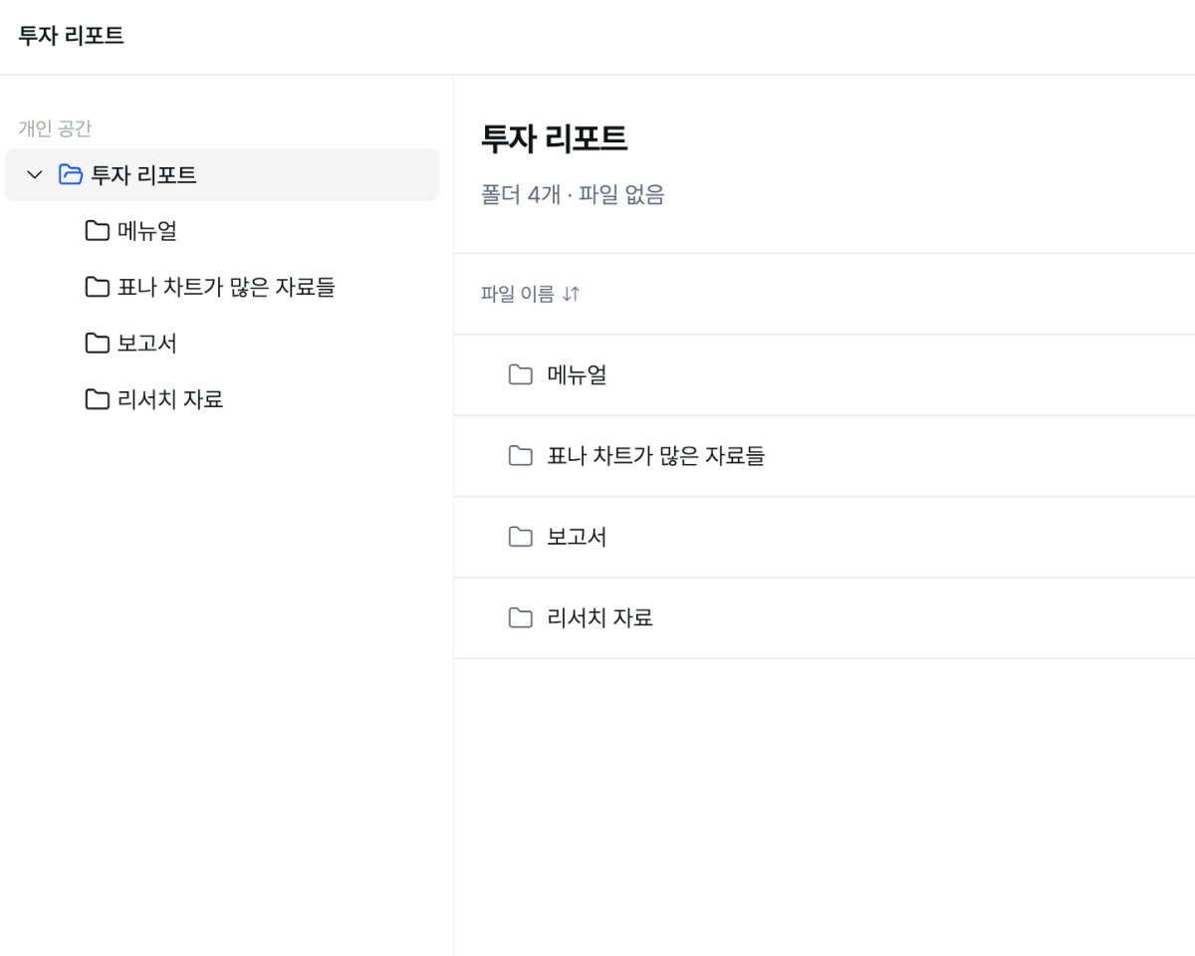Screen dimensions: 1195x956
Task: Sort by the 파일 이름 column header
Action: 518,294
